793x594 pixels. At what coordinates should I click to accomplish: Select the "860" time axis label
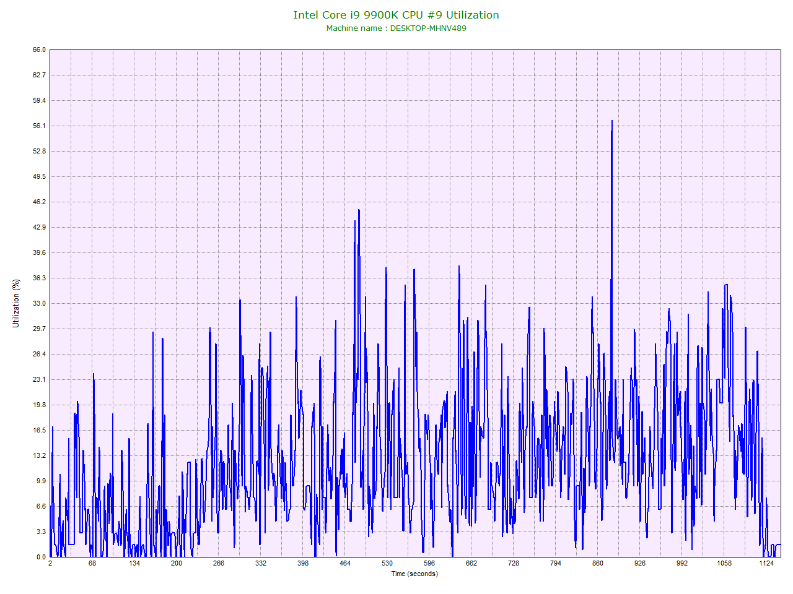pyautogui.click(x=598, y=564)
